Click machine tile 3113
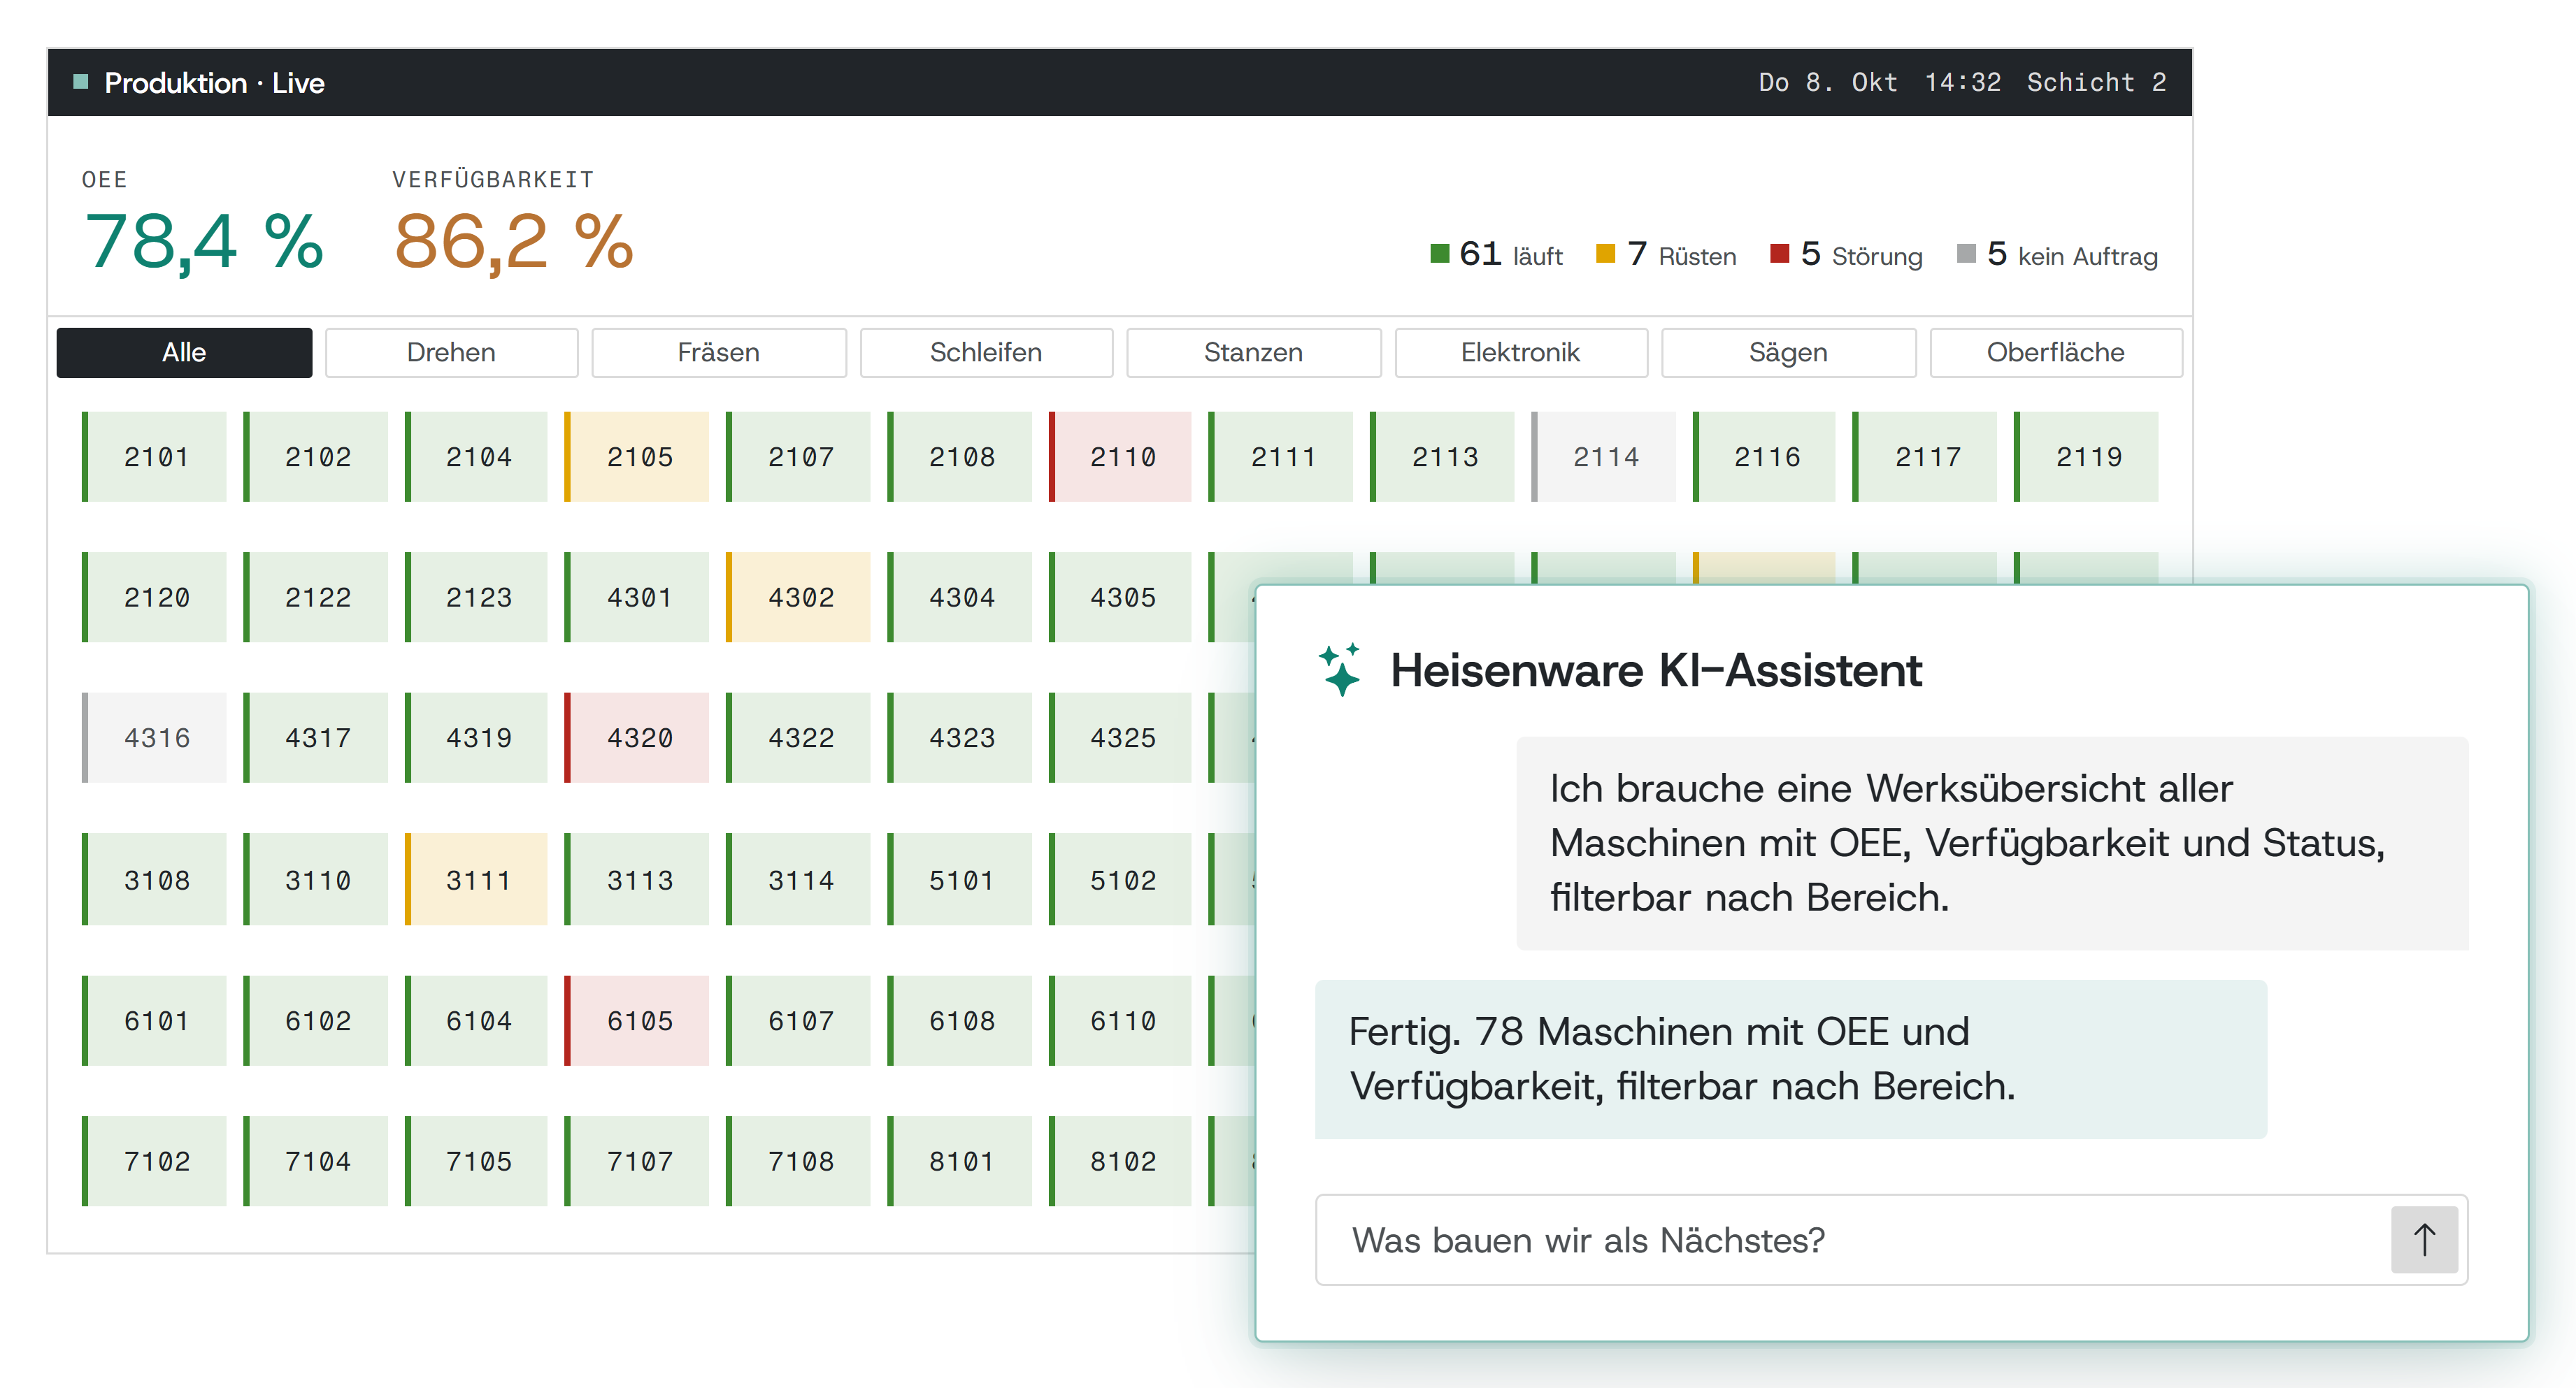 pos(637,879)
